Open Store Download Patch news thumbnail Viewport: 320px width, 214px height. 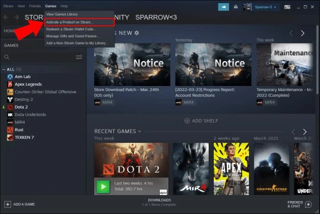[132, 65]
